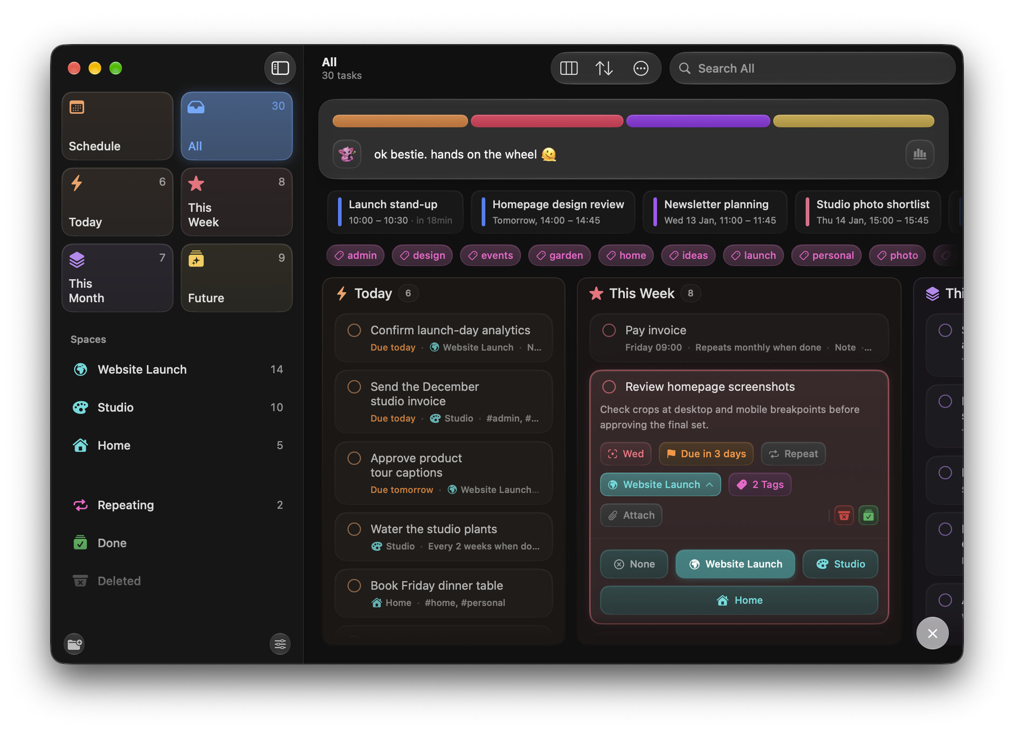The height and width of the screenshot is (755, 1014).
Task: Dismiss with the round X button
Action: (x=932, y=633)
